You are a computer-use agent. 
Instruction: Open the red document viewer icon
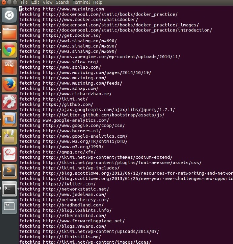[9, 154]
